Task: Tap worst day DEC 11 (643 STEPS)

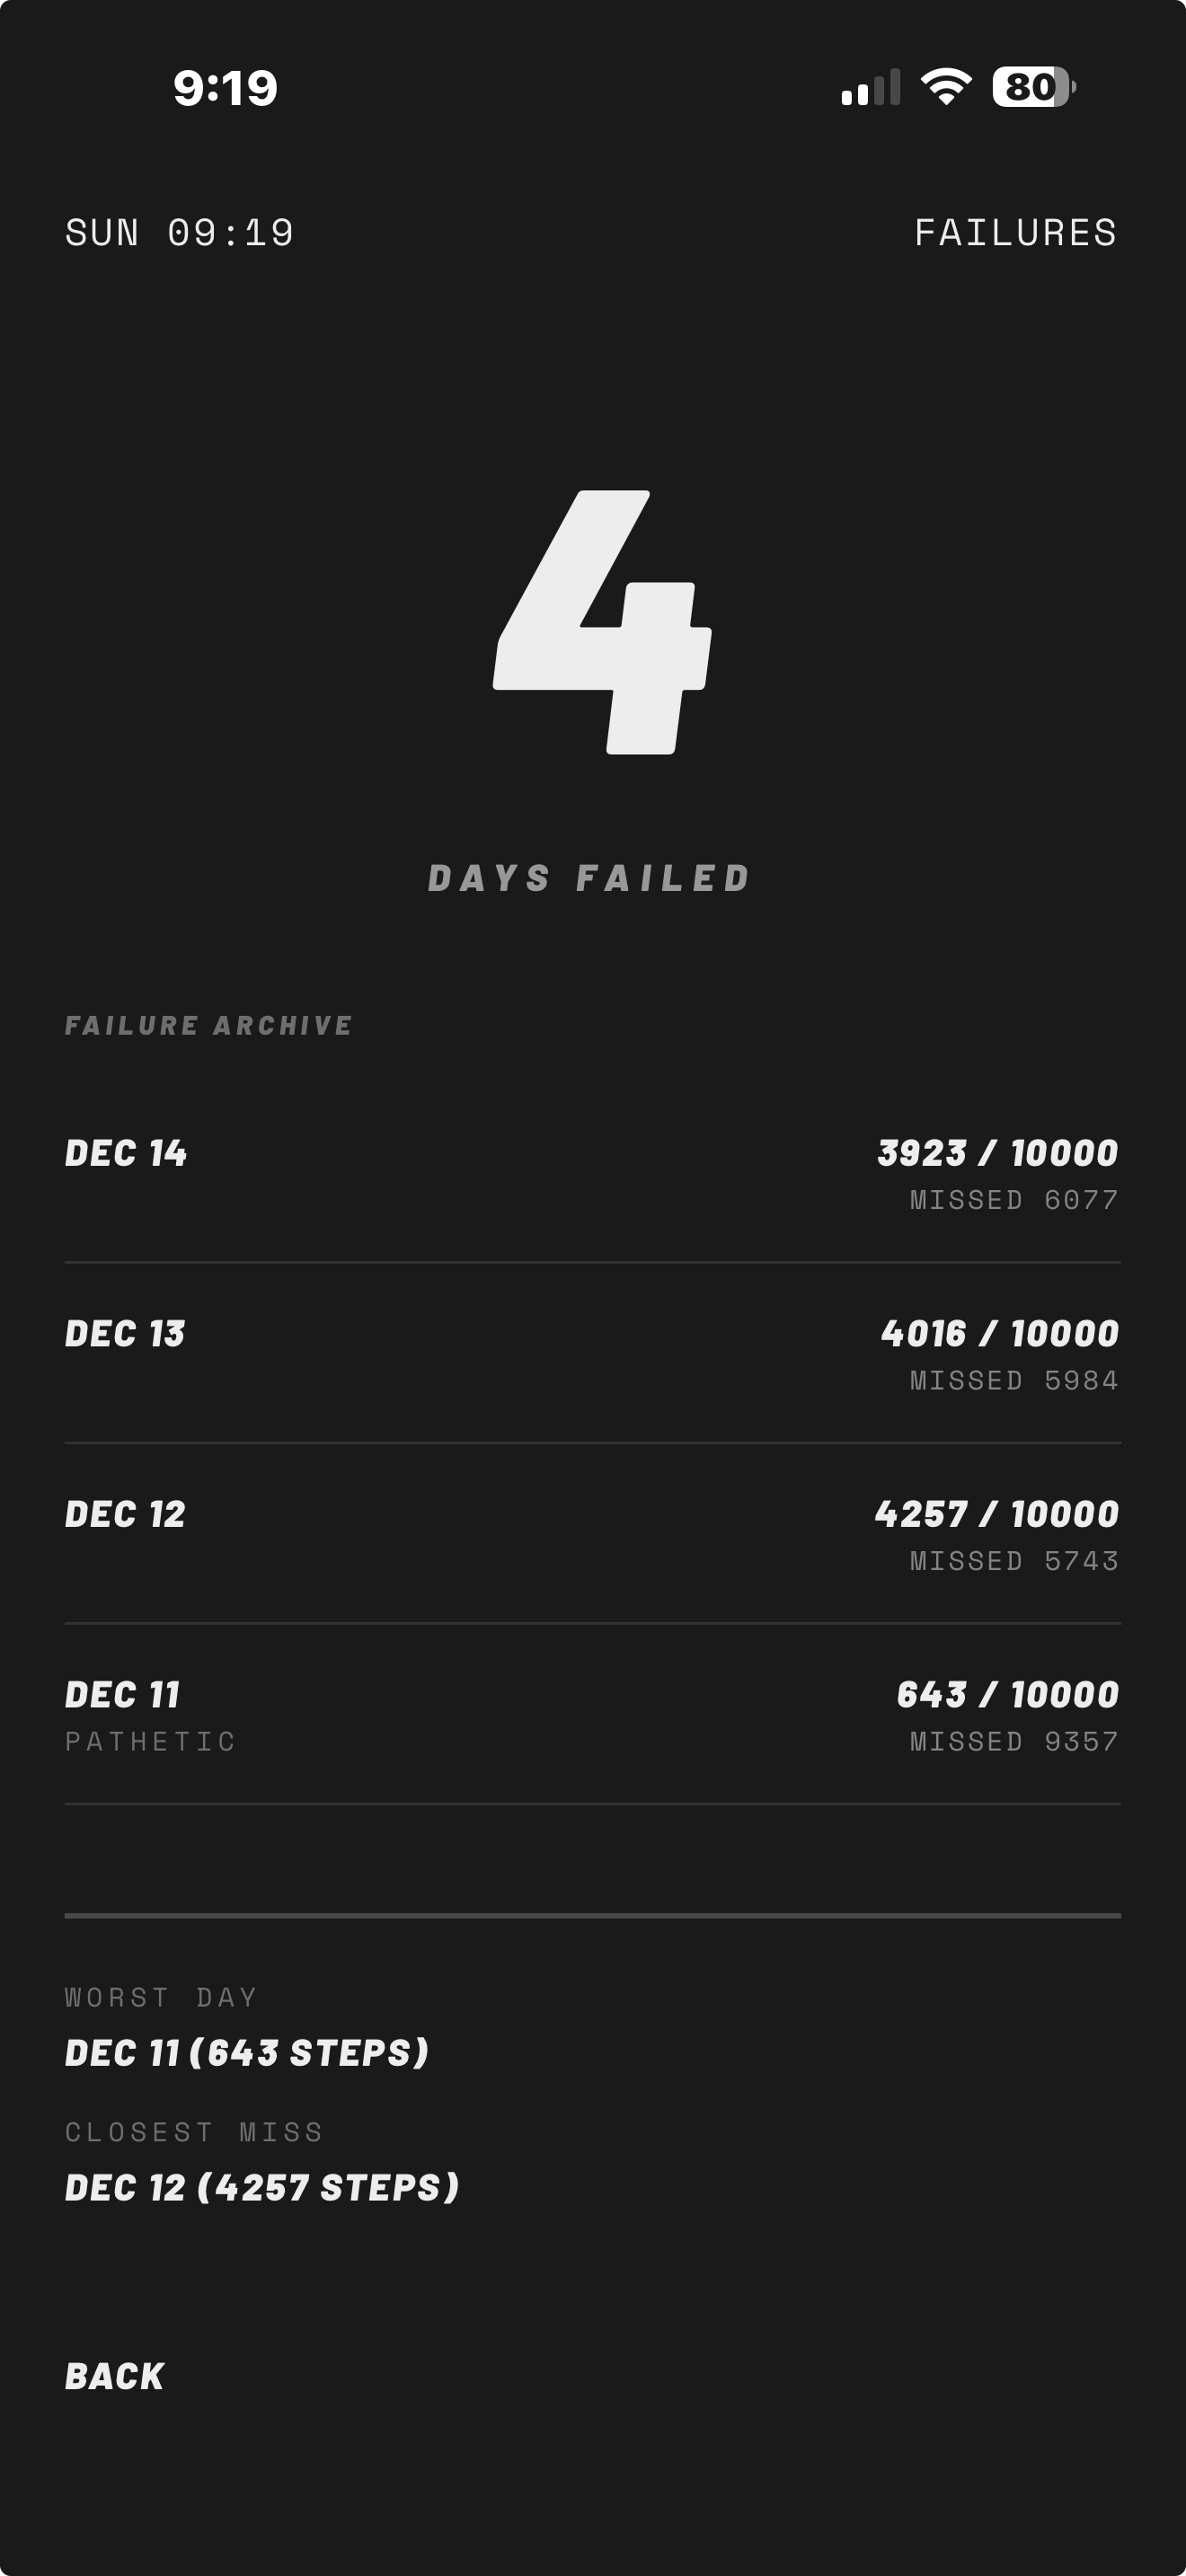Action: tap(247, 2053)
